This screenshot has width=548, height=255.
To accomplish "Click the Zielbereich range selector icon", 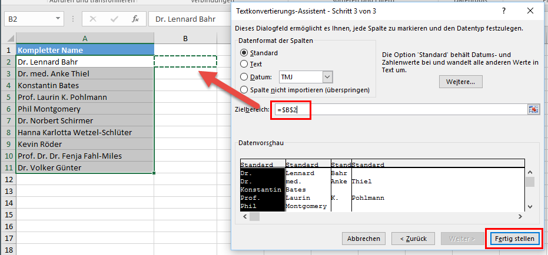I will [x=533, y=110].
